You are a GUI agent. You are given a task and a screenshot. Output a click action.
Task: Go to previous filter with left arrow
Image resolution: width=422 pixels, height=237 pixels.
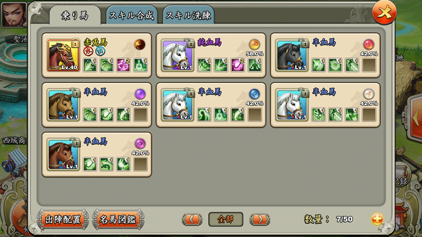(x=192, y=219)
